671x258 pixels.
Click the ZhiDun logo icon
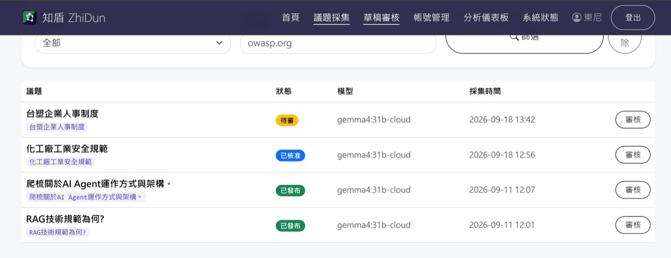[30, 18]
